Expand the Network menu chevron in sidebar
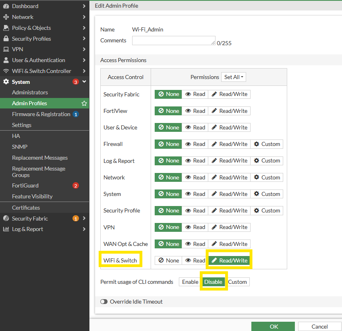 click(84, 17)
